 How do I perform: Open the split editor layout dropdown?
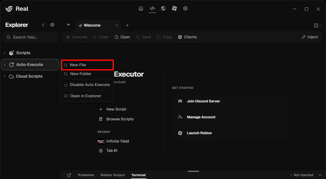tap(317, 25)
